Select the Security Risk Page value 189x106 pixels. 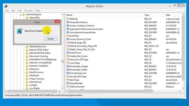click(x=78, y=77)
